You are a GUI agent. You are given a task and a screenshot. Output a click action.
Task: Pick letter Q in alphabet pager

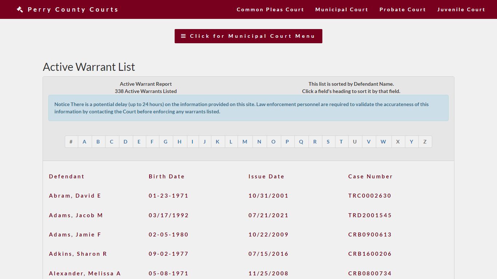point(301,142)
